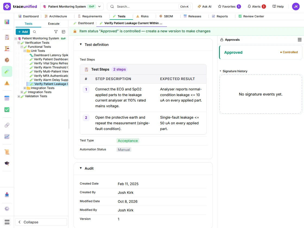Collapse the Verification Tests tree node
This screenshot has width=304, height=228.
pos(19,43)
